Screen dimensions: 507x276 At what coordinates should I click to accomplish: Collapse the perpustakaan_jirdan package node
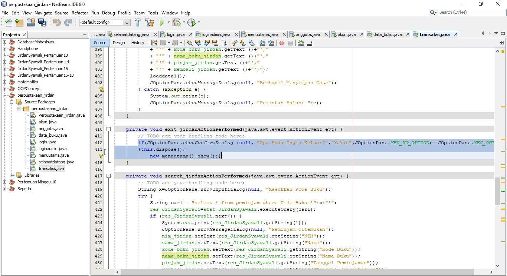18,109
